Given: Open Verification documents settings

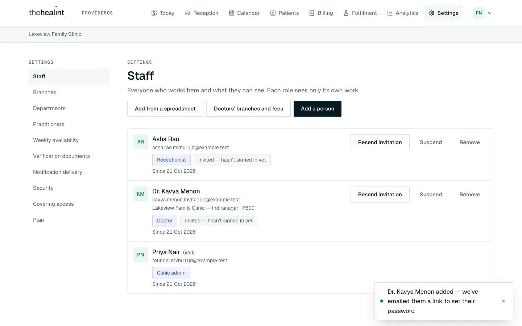Looking at the screenshot, I should (x=69, y=156).
